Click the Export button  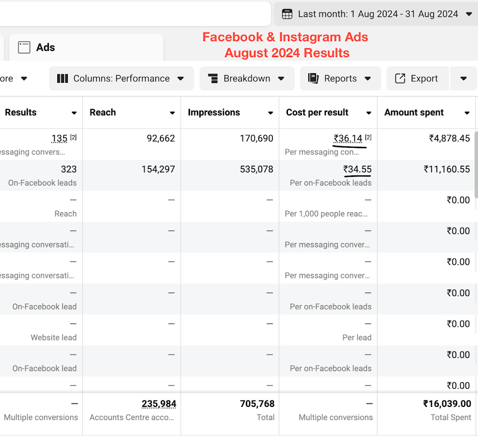pyautogui.click(x=417, y=78)
